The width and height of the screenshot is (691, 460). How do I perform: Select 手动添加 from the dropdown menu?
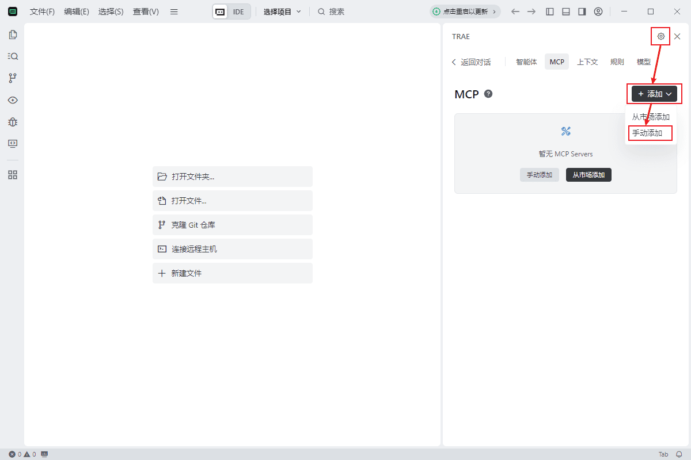pyautogui.click(x=648, y=133)
